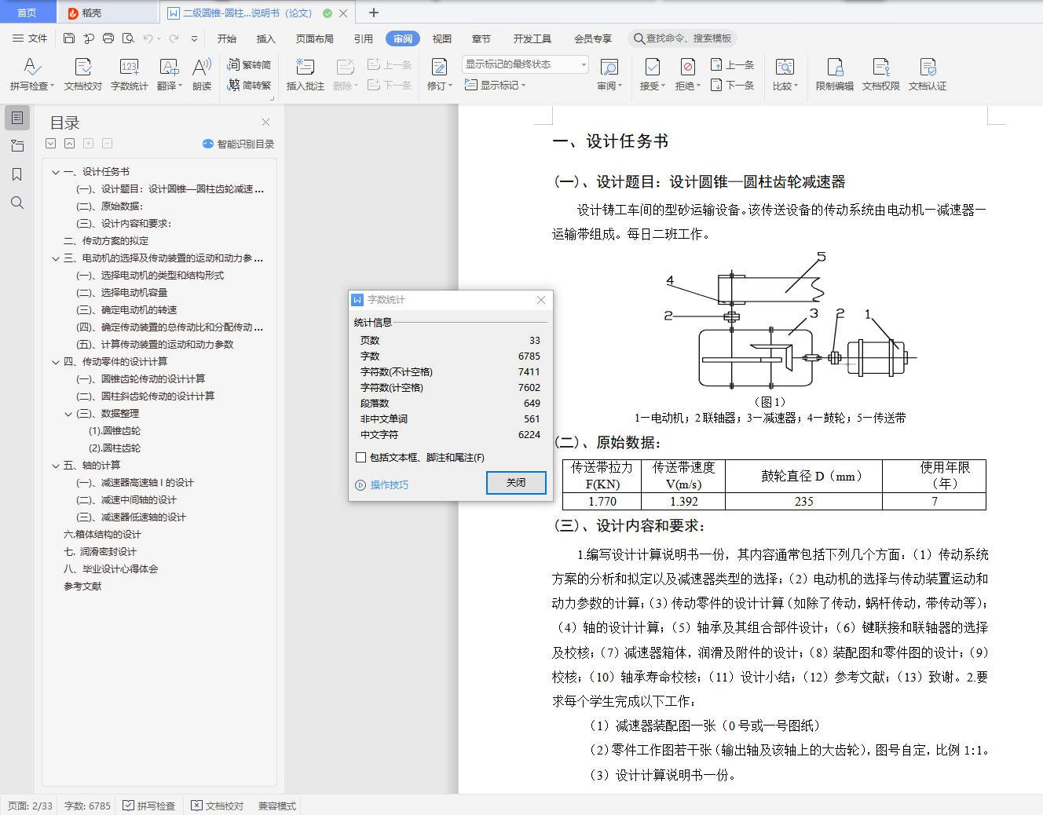Start the 朗读 read-aloud tool
The width and height of the screenshot is (1043, 815).
pyautogui.click(x=202, y=74)
